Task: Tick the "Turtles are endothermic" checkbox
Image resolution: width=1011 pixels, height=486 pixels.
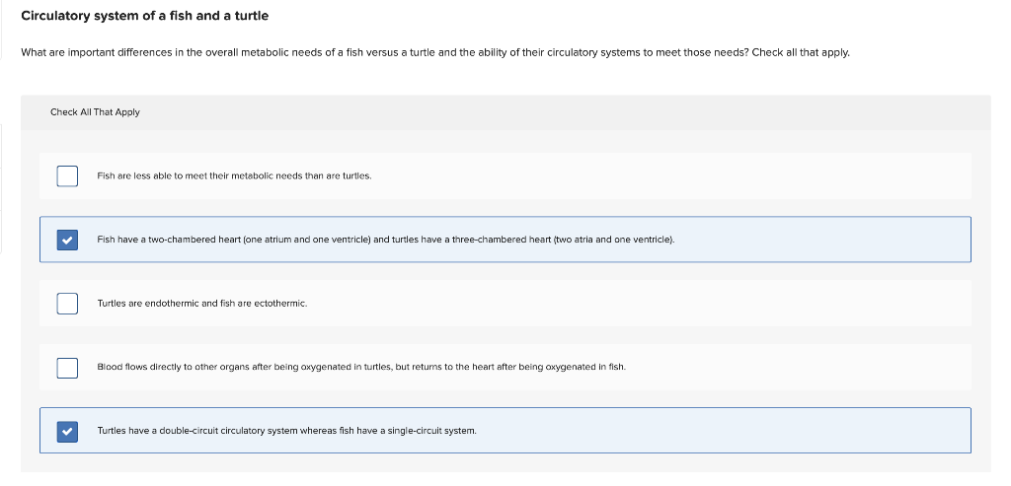Action: click(x=67, y=304)
